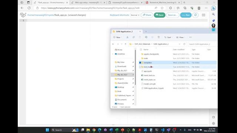Click the Delete trash icon in File Explorer
This screenshot has height=133, width=237.
158,37
